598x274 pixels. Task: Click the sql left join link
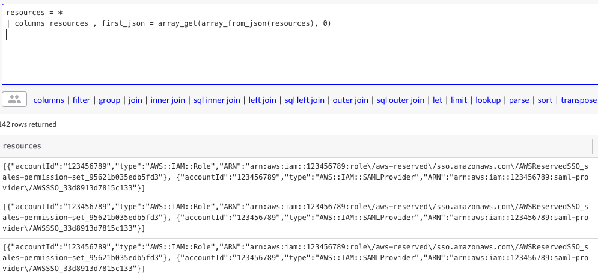tap(304, 100)
